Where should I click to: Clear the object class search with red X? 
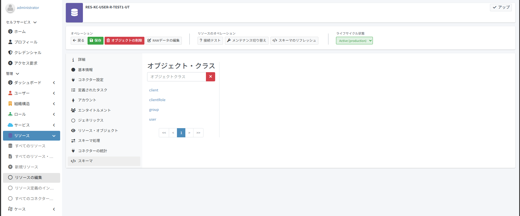click(x=211, y=77)
